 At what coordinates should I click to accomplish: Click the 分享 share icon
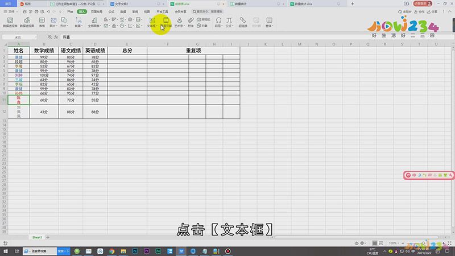pos(432,11)
